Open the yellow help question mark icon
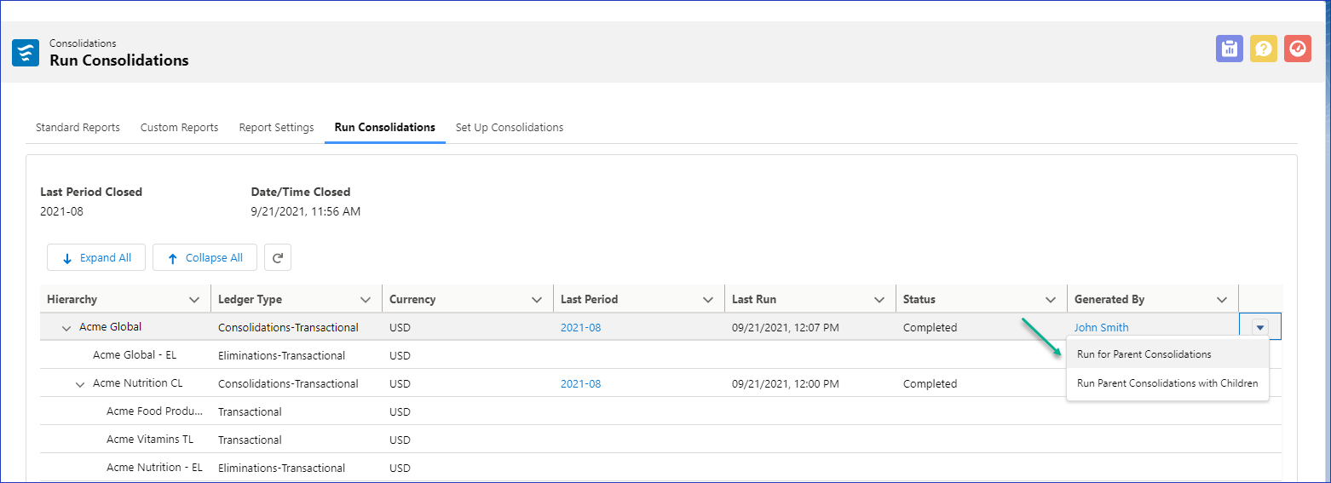 (1263, 49)
